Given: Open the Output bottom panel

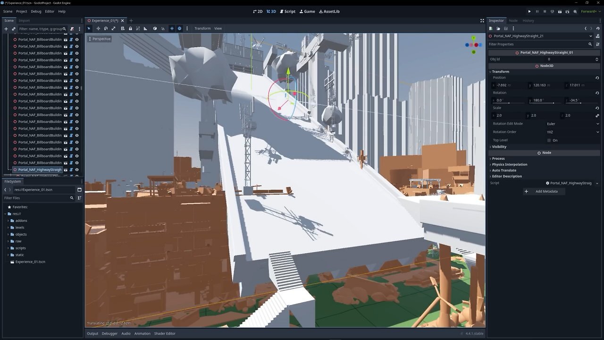Looking at the screenshot, I should click(x=92, y=333).
